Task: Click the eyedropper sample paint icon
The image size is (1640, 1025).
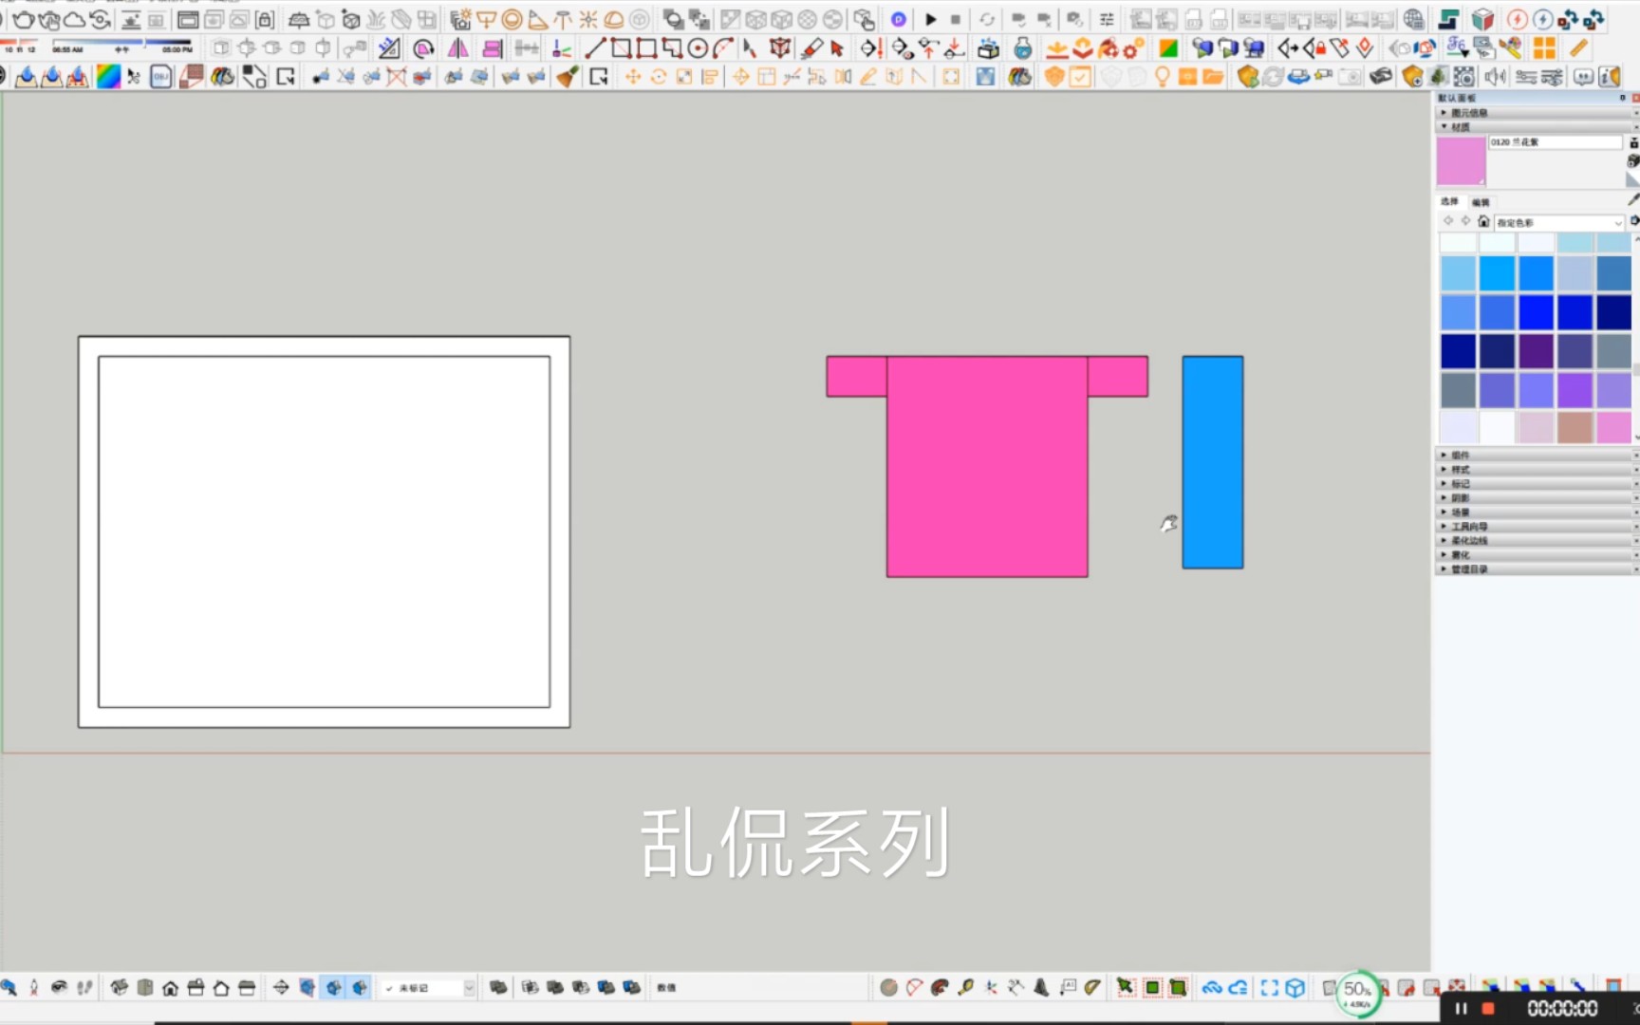Action: pos(1632,200)
